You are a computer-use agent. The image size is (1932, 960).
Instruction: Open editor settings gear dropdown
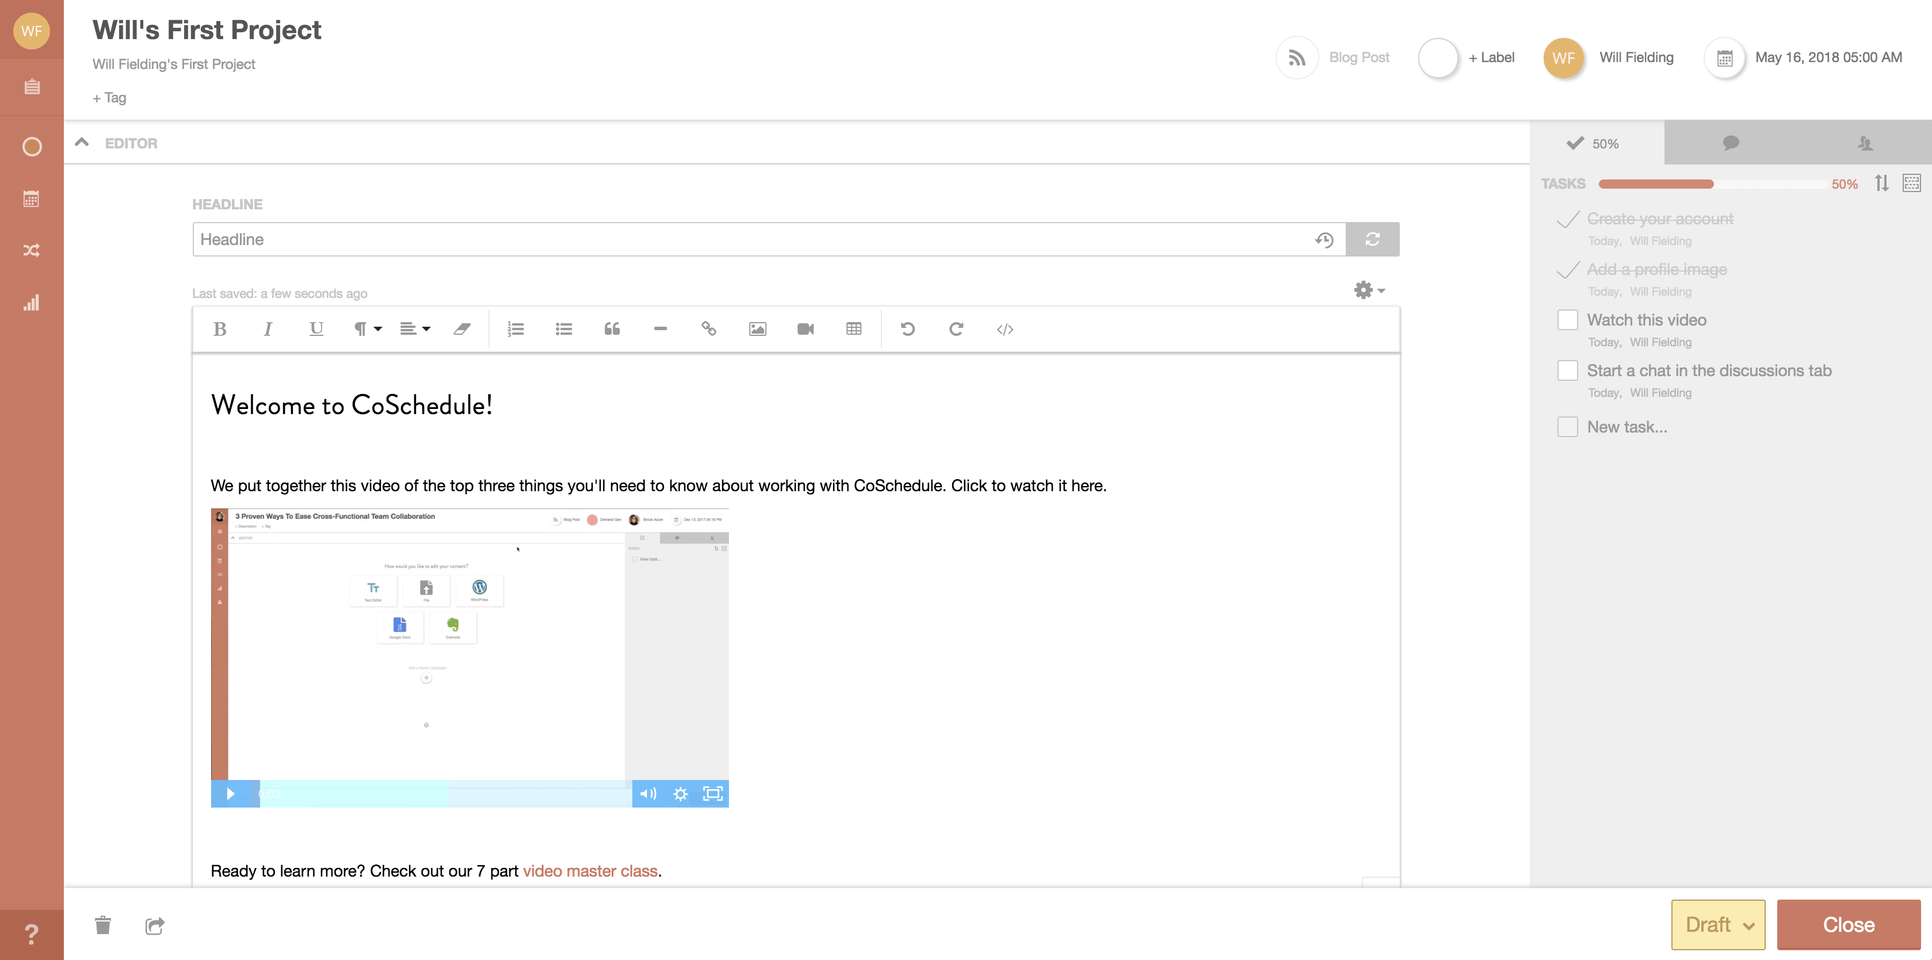(1369, 290)
